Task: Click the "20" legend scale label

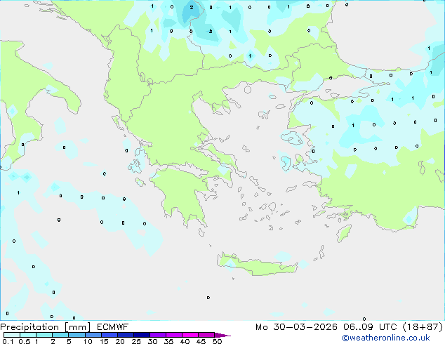Action: point(120,341)
